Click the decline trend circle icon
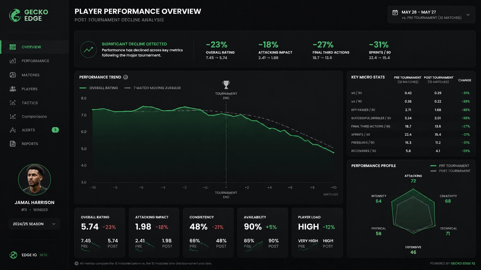Viewport: 481px width, 270px height. tap(88, 50)
